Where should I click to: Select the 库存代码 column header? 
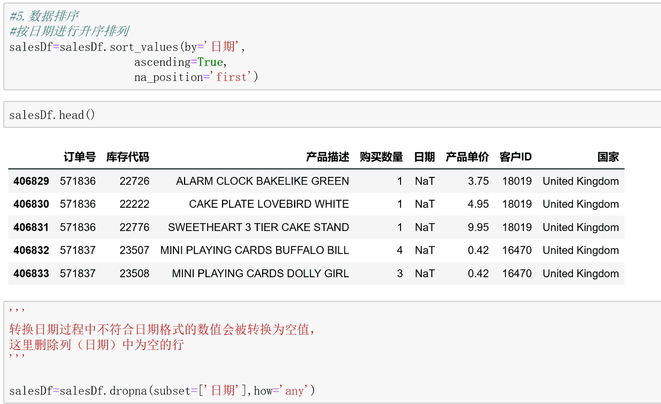(x=128, y=157)
